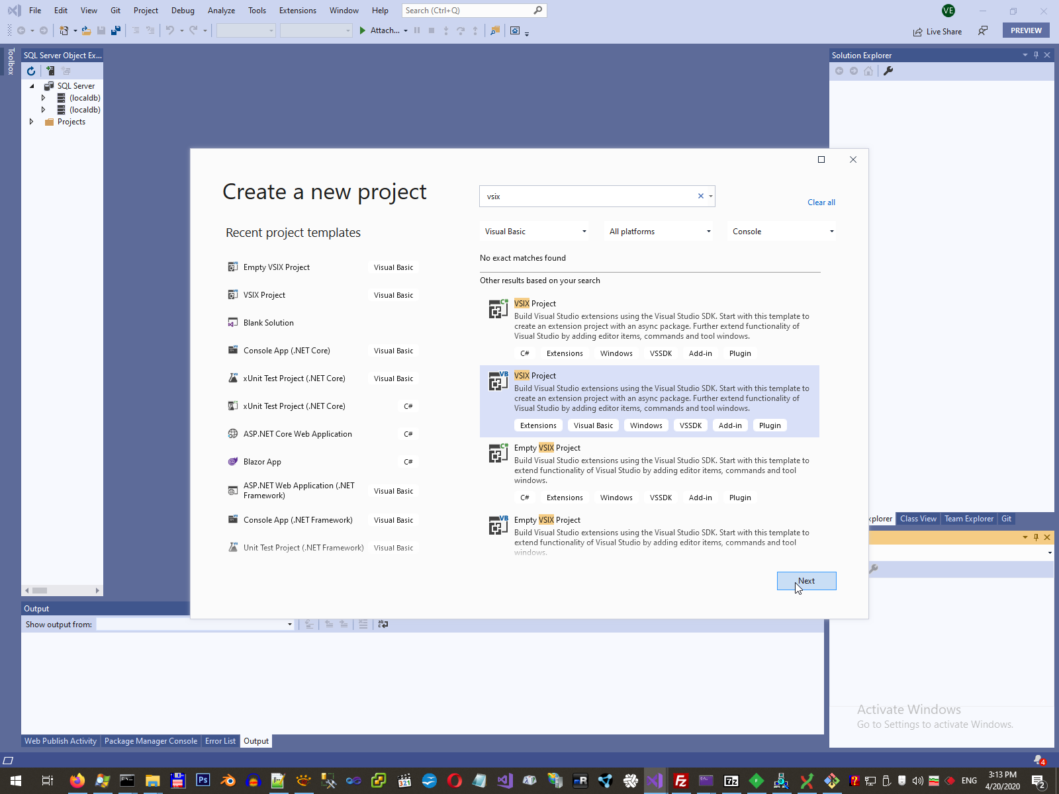Click the Solution Explorer wrench properties icon
Image resolution: width=1059 pixels, height=794 pixels.
[x=888, y=71]
